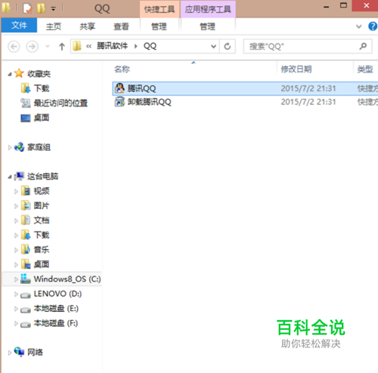Go up one folder level
This screenshot has width=378, height=373.
(x=62, y=47)
